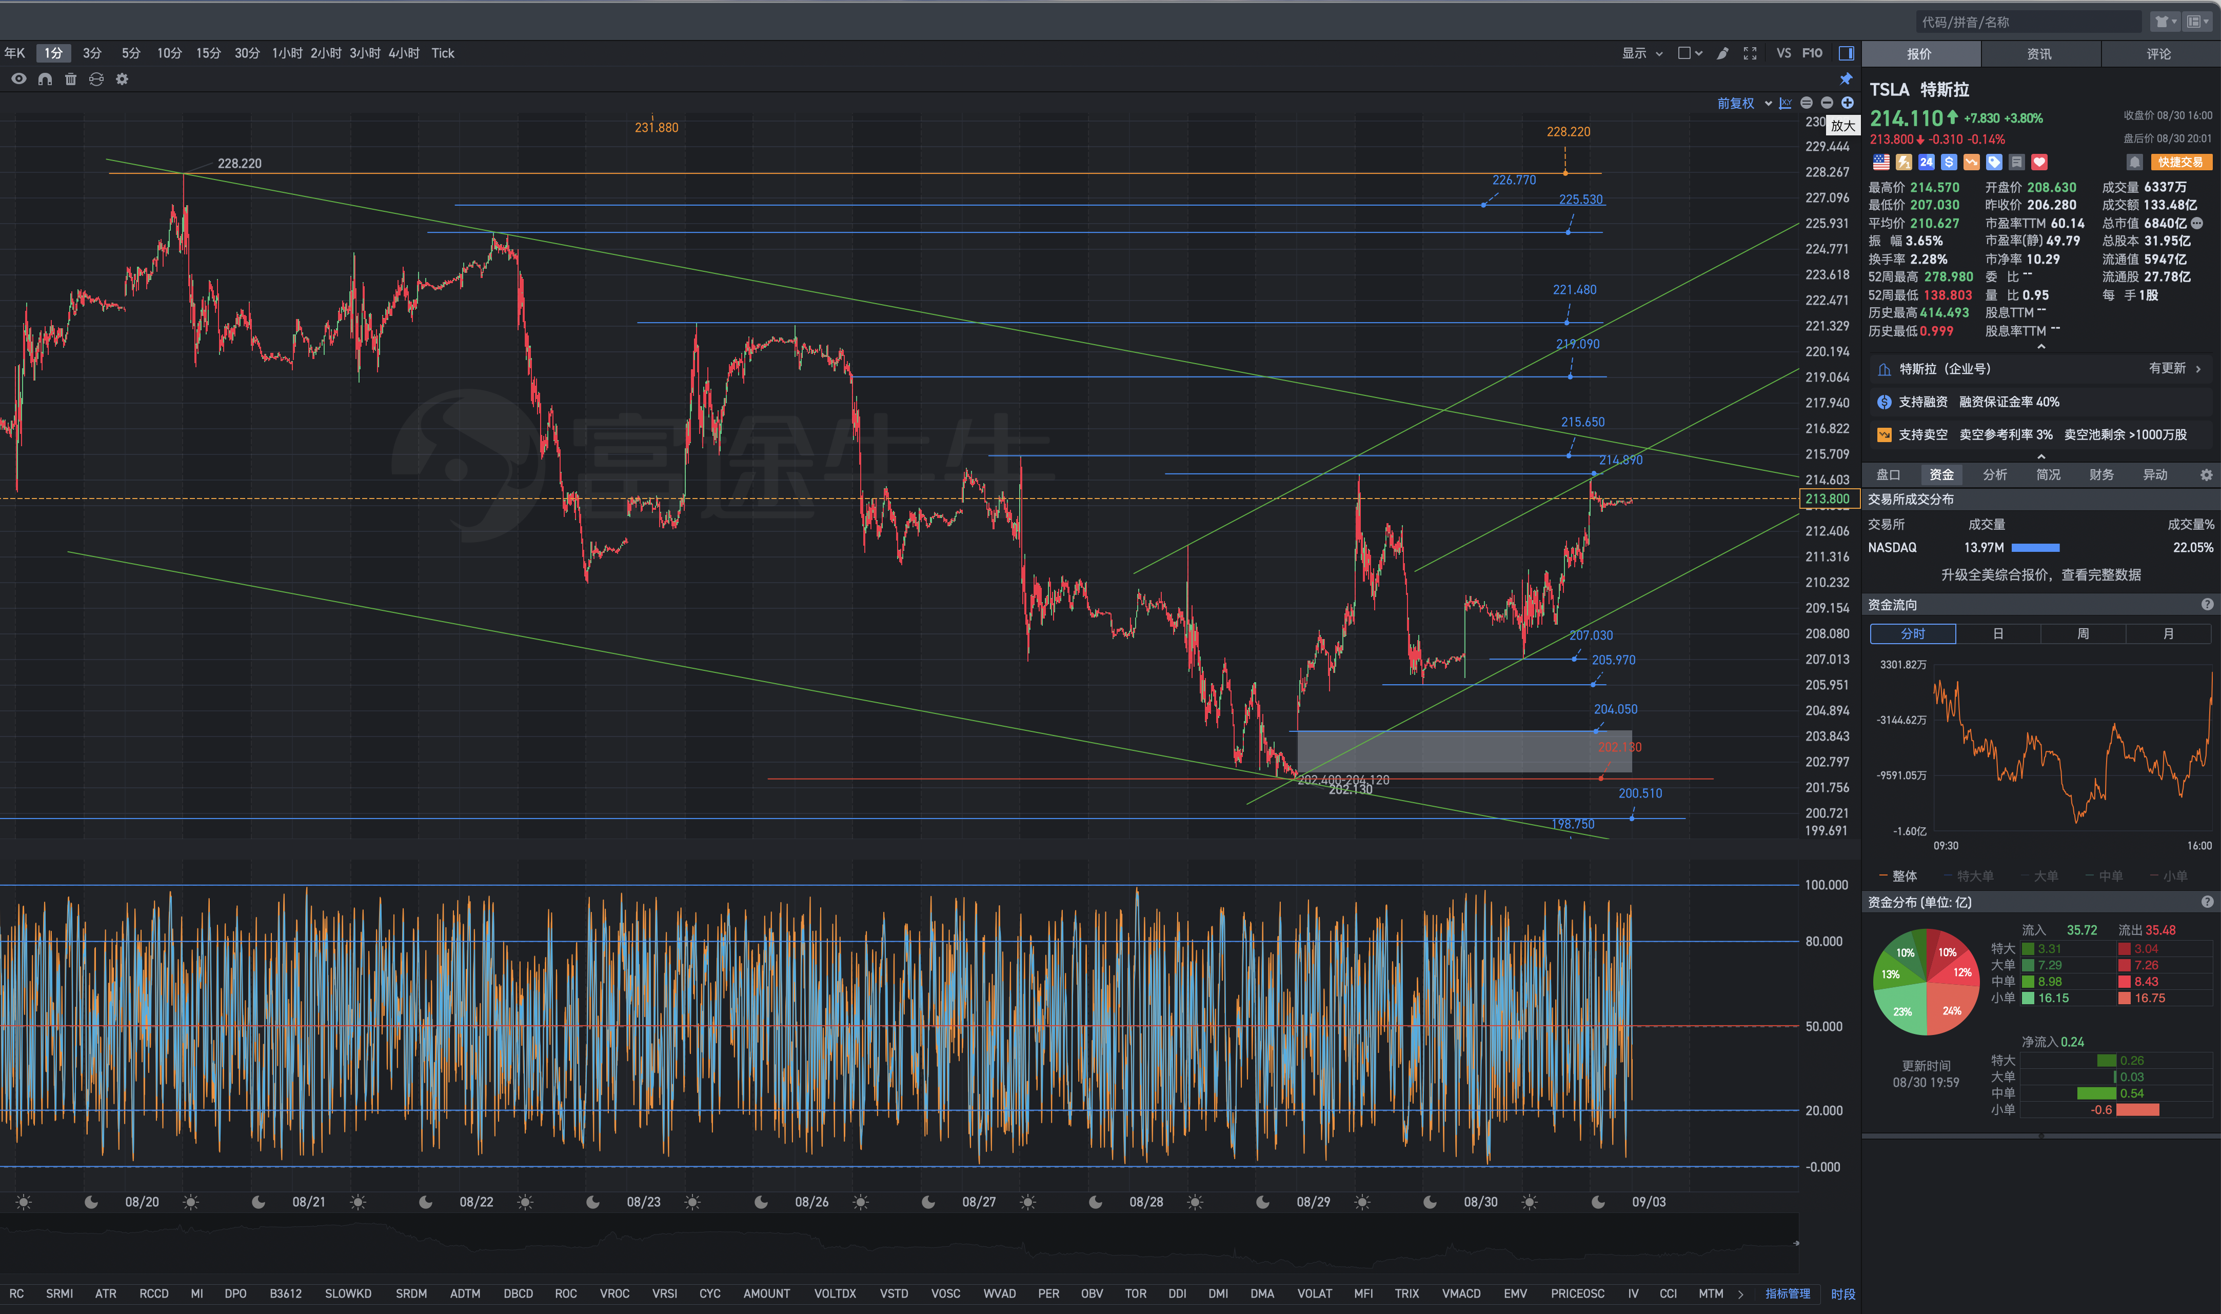Delete drawings with the trash icon
The image size is (2221, 1314).
[x=71, y=79]
